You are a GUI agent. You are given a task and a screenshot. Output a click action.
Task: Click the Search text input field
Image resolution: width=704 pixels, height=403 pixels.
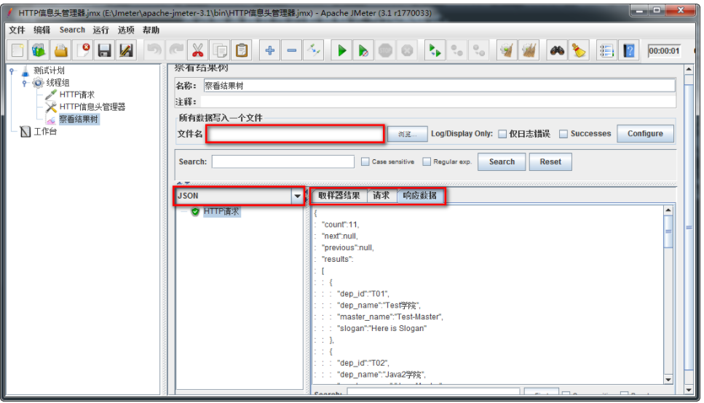pos(283,161)
